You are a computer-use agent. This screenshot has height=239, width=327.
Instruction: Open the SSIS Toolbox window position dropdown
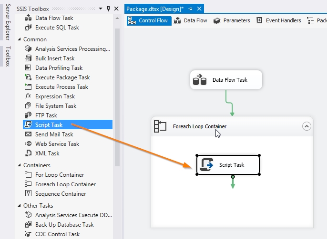(x=101, y=9)
